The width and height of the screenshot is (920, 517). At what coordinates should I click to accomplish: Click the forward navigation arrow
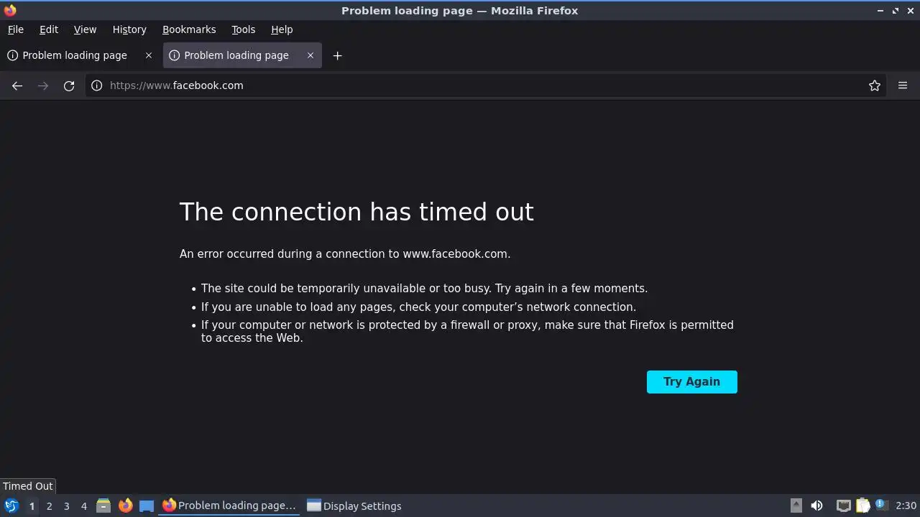click(x=43, y=85)
